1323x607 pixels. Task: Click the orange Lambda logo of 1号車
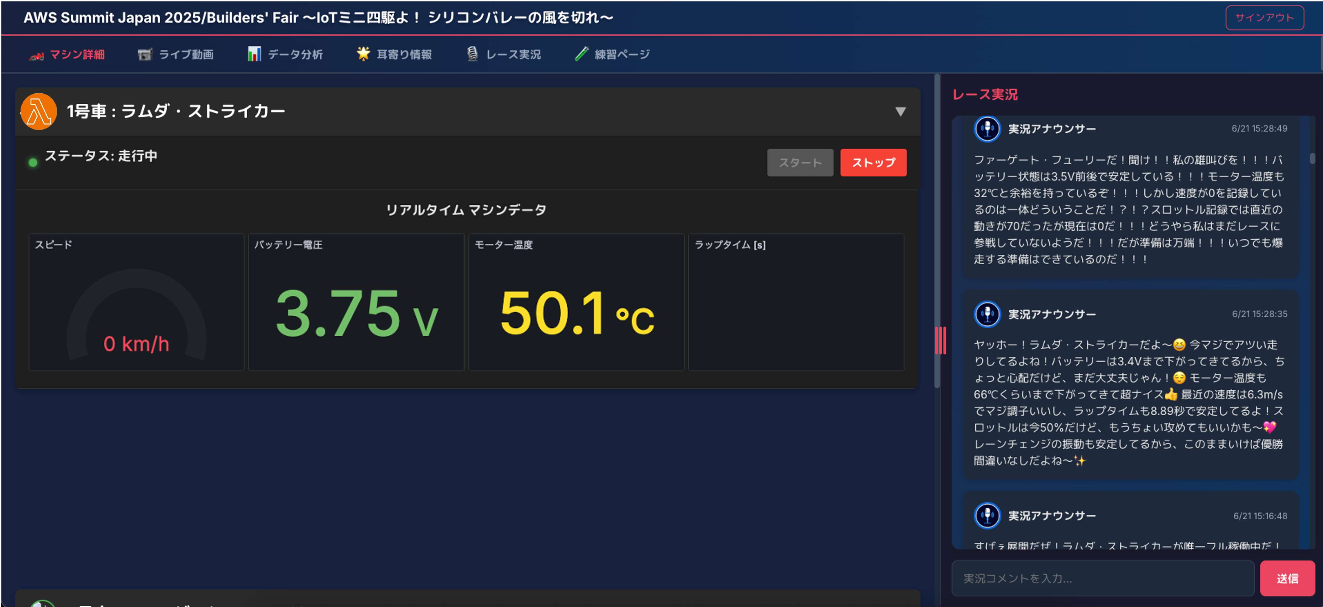[x=39, y=111]
